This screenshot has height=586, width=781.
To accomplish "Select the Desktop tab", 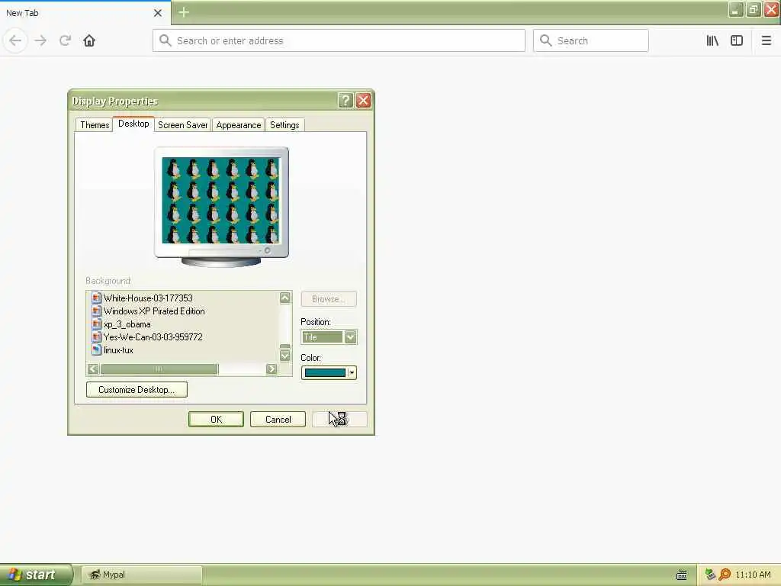I will (133, 124).
